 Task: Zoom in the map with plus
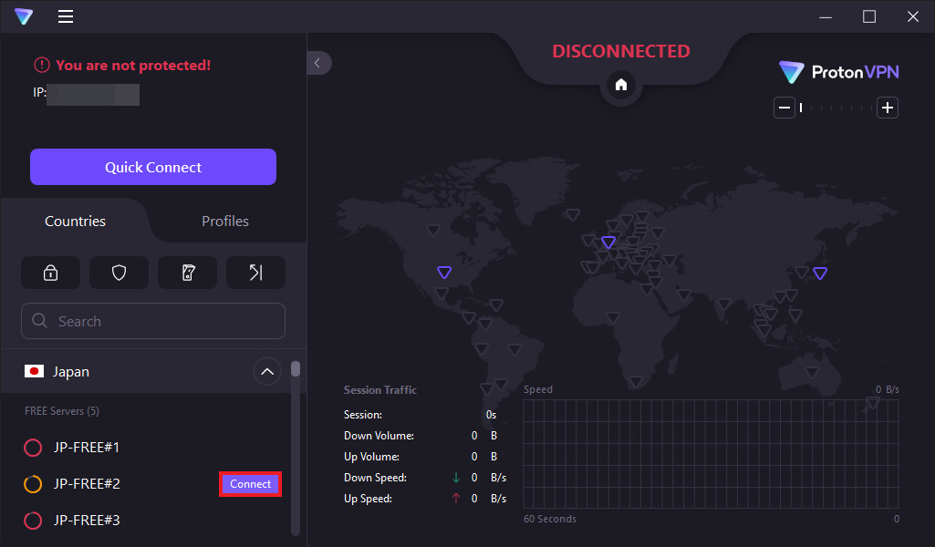coord(888,108)
